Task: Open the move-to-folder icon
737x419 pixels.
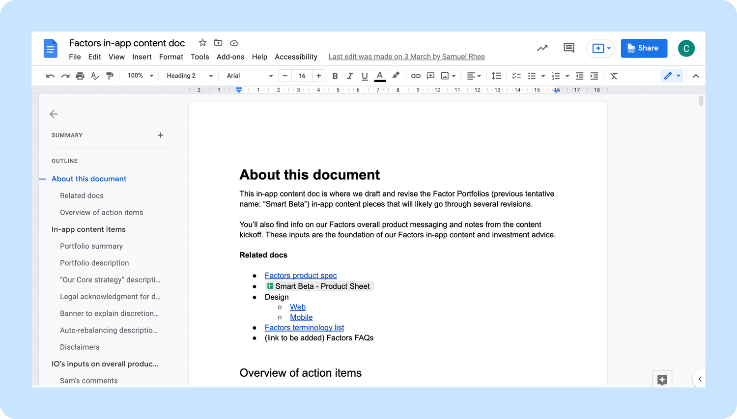Action: [x=218, y=43]
